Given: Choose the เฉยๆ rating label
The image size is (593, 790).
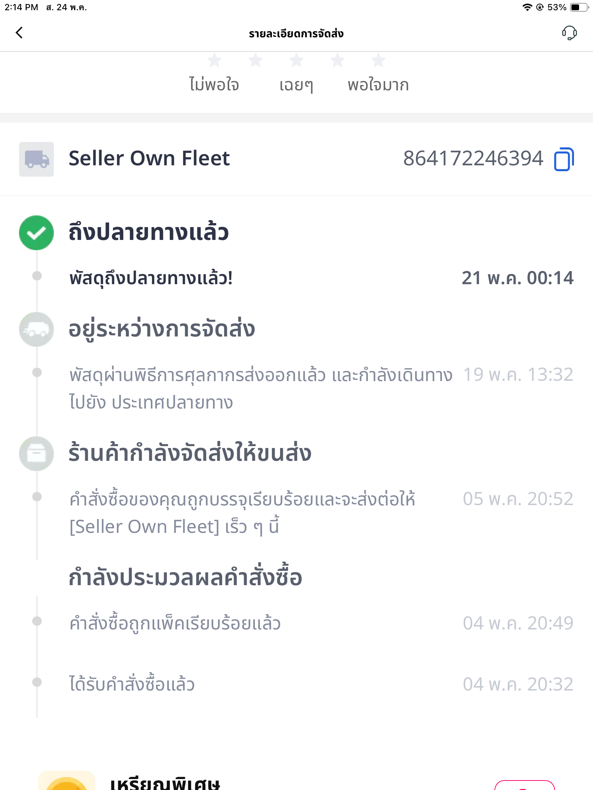Looking at the screenshot, I should click(x=296, y=85).
